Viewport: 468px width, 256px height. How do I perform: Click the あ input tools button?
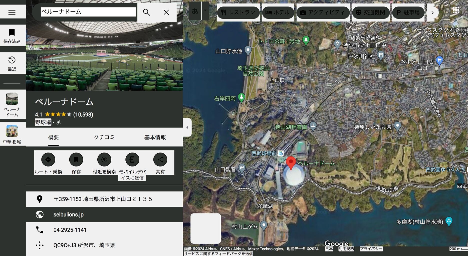195,11
